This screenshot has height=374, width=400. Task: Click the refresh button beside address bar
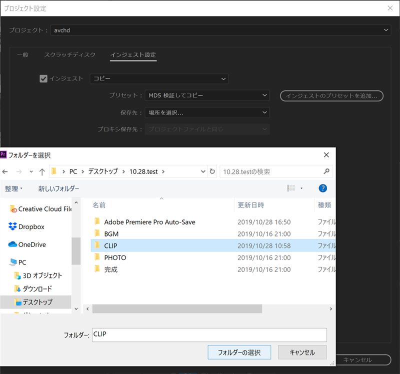click(x=212, y=171)
